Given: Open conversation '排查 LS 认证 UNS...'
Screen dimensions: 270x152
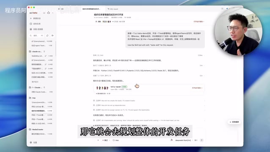Looking at the screenshot, I should click(42, 123).
